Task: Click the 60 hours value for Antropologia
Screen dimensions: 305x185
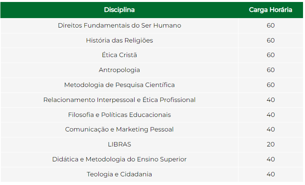Action: (x=271, y=70)
